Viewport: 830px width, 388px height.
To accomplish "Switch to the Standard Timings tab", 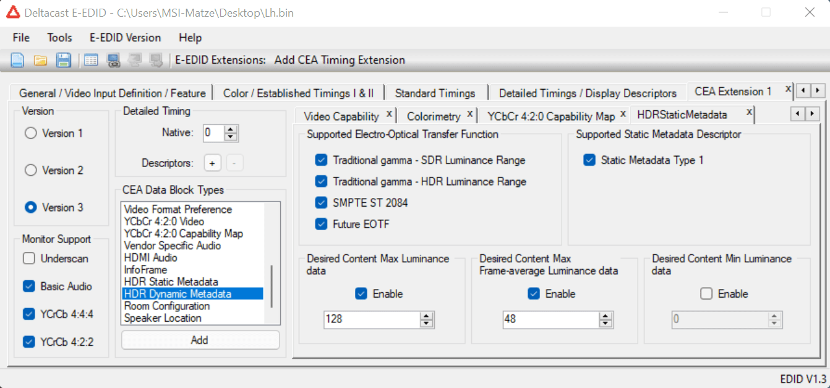I will coord(435,93).
